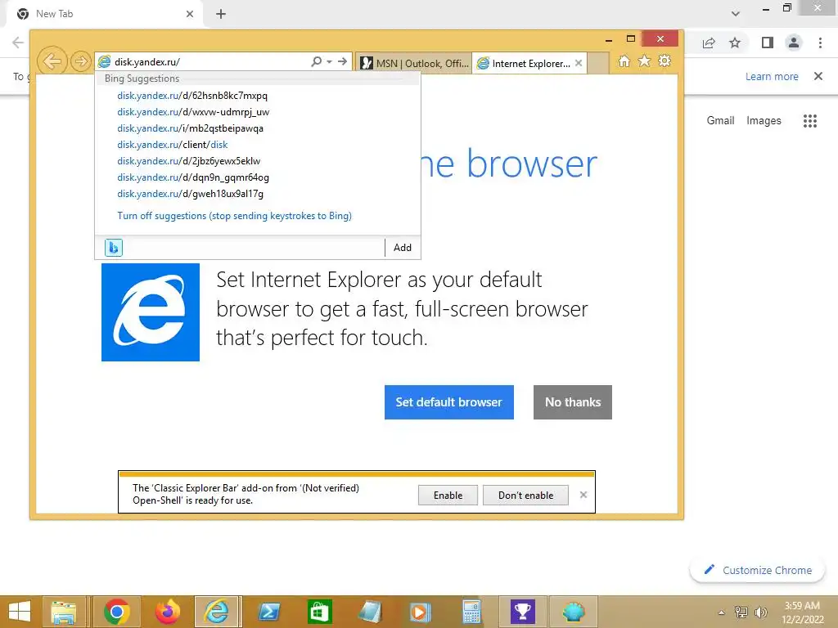The height and width of the screenshot is (628, 838).
Task: Select suggestion disk.yandex.ru/d/gweh18ux9al17g
Action: tap(190, 194)
